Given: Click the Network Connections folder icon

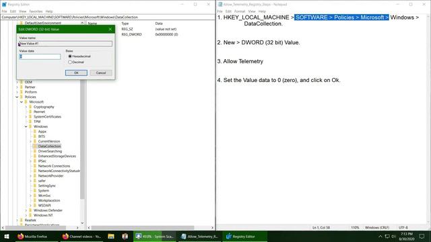Looking at the screenshot, I should click(35, 166).
